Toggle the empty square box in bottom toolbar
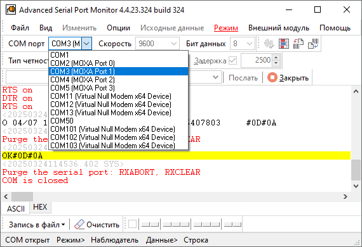The width and height of the screenshot is (362, 247). point(132,224)
